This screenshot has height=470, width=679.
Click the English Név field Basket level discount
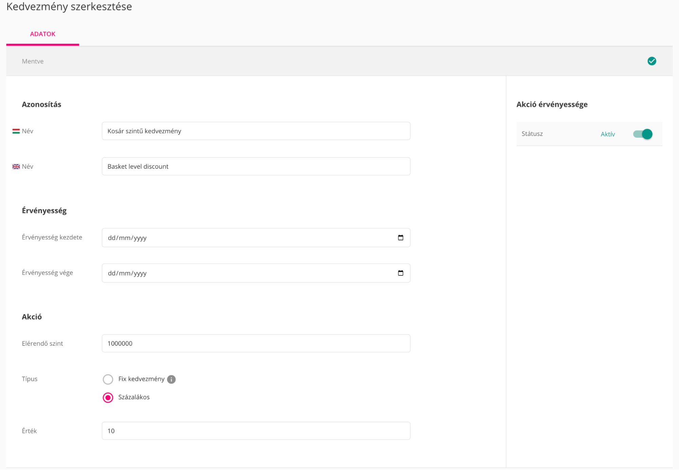tap(255, 166)
